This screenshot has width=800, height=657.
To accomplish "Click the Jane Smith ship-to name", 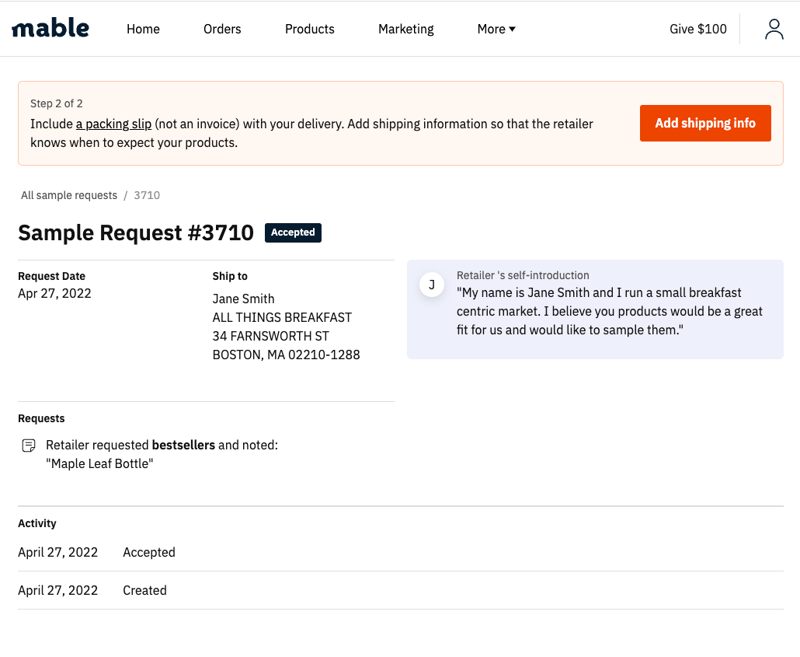I will tap(243, 299).
